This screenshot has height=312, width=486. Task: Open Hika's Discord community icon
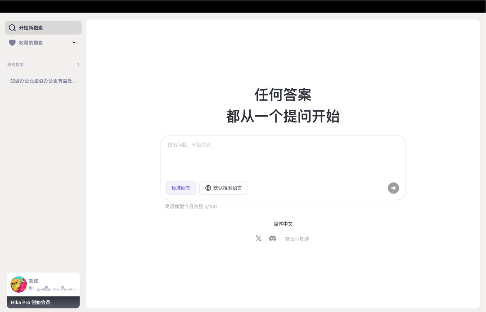[272, 238]
